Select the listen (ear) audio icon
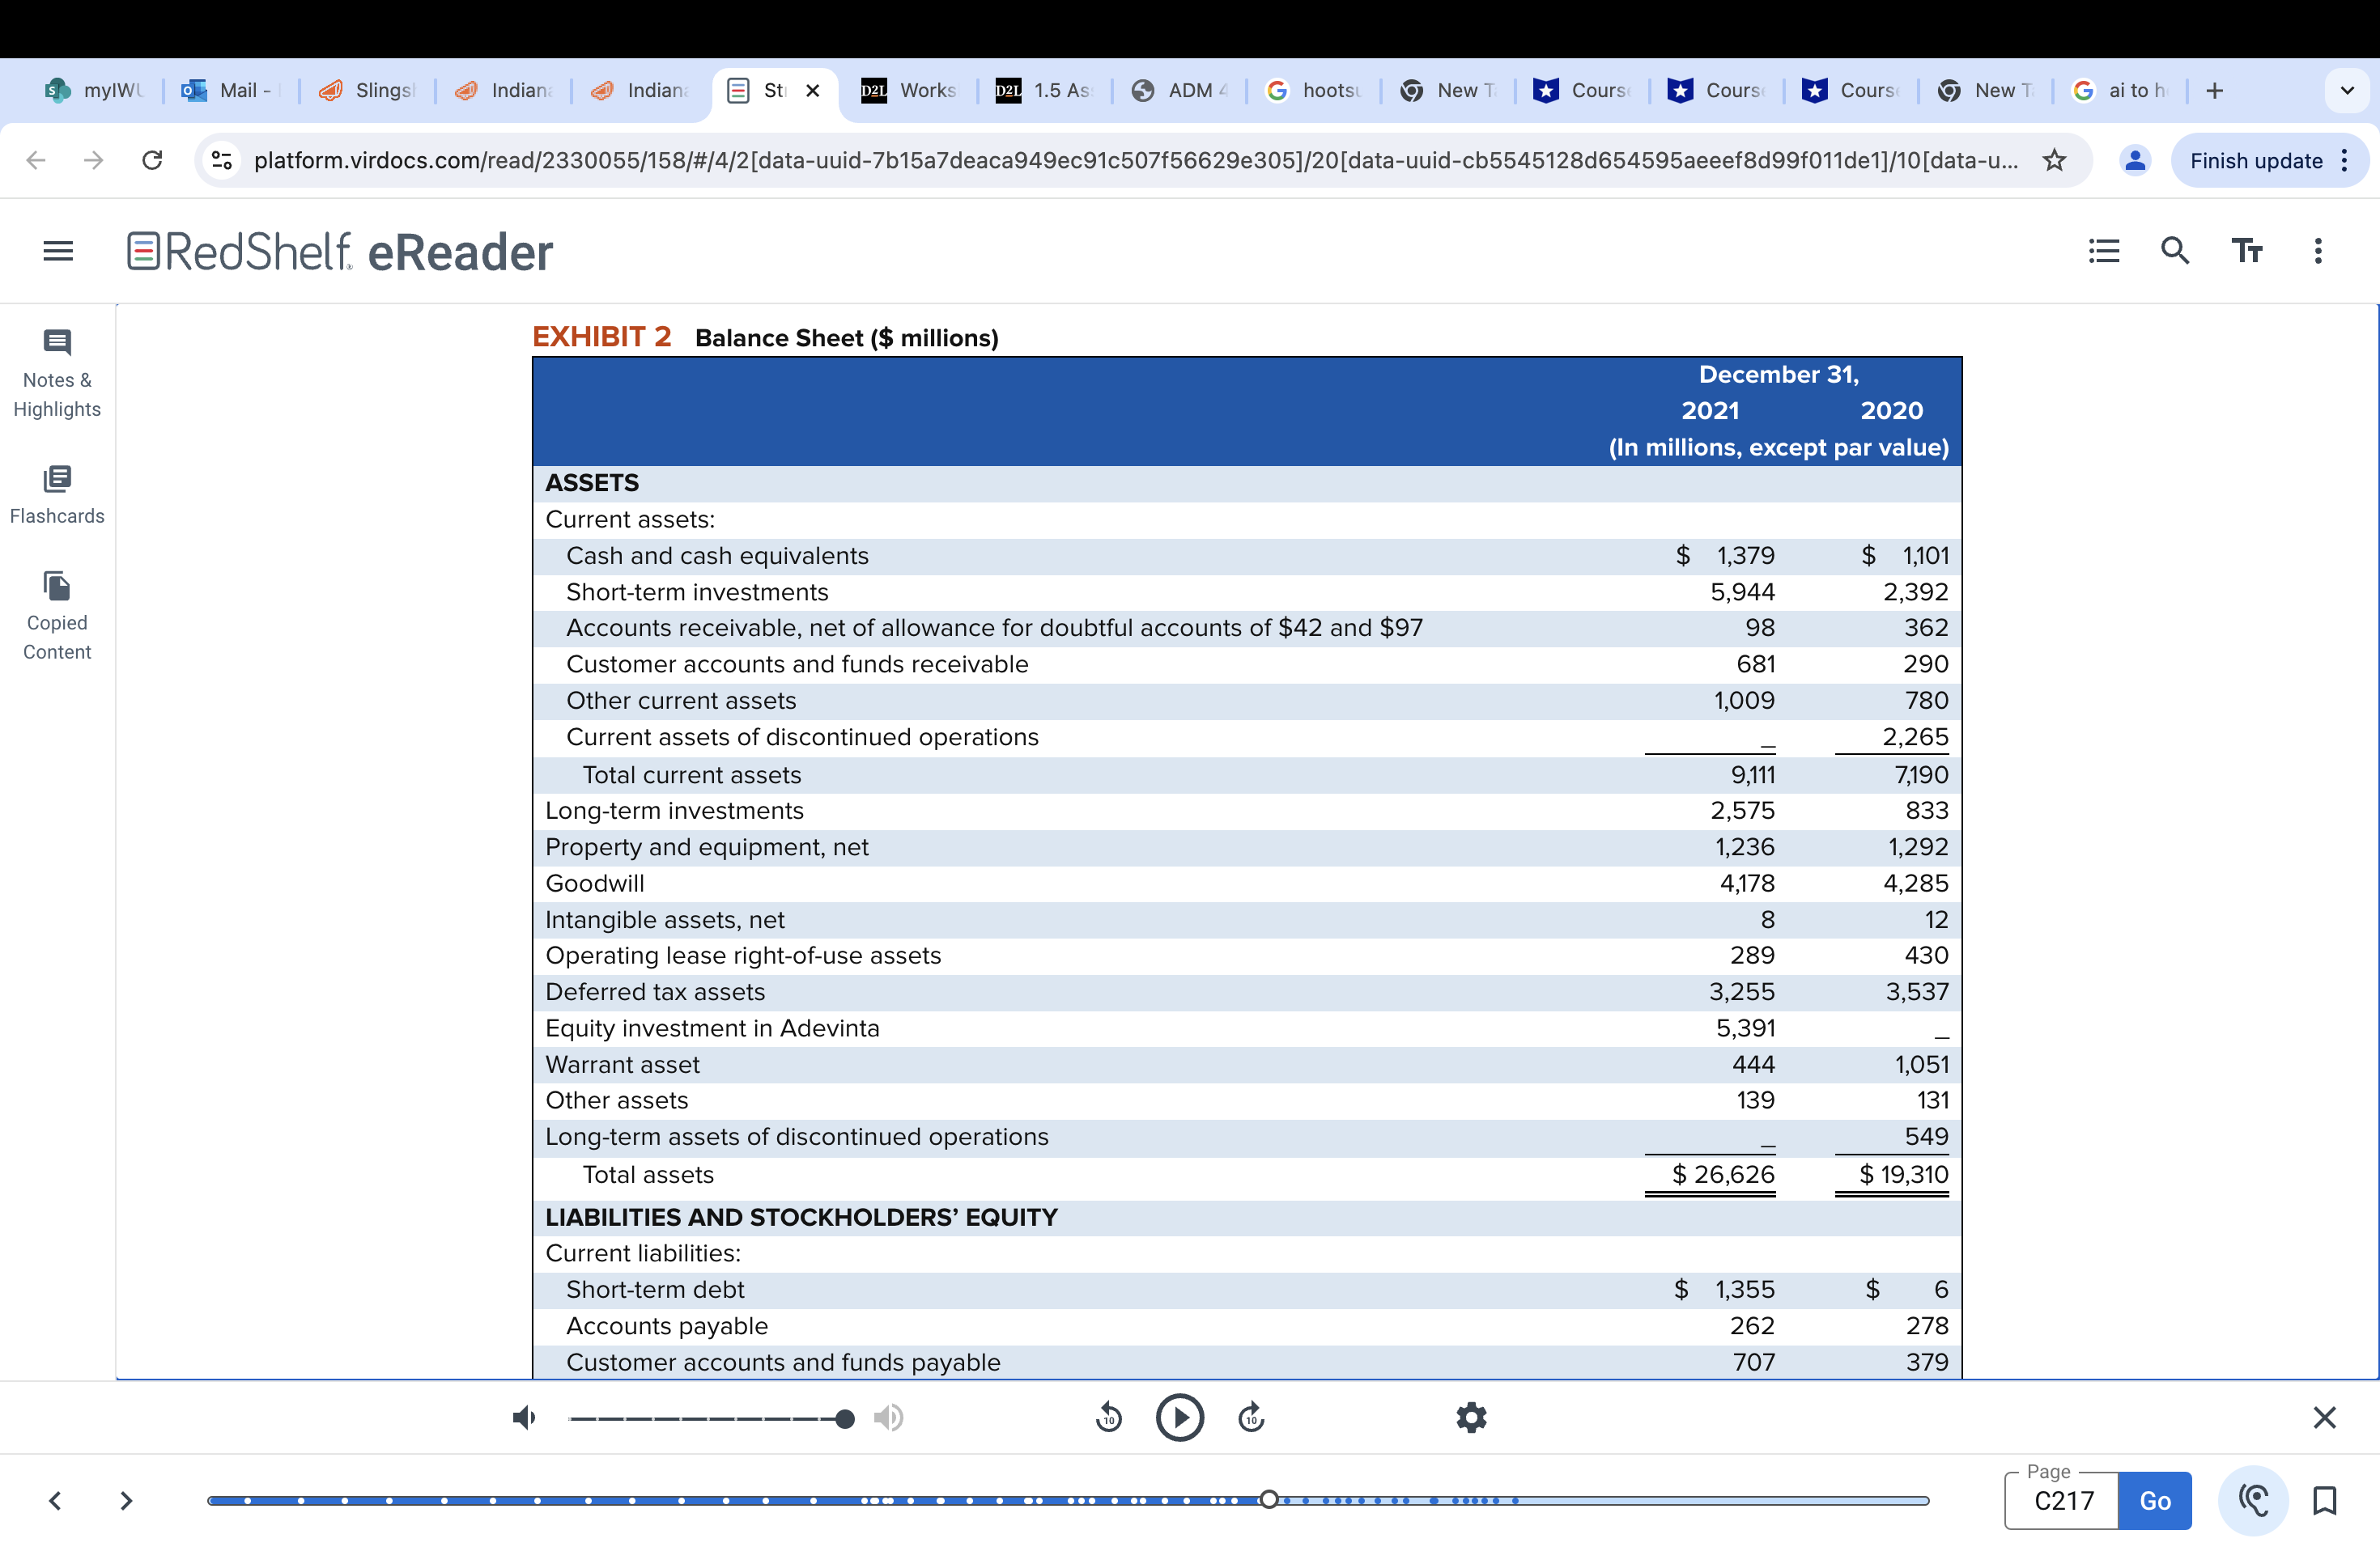 point(2253,1500)
